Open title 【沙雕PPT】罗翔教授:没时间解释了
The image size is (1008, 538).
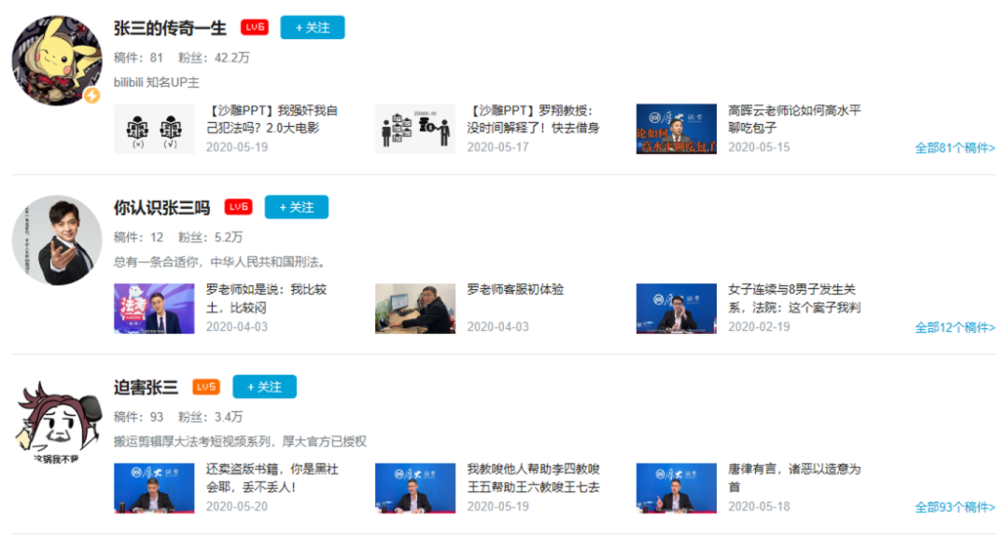[x=534, y=119]
